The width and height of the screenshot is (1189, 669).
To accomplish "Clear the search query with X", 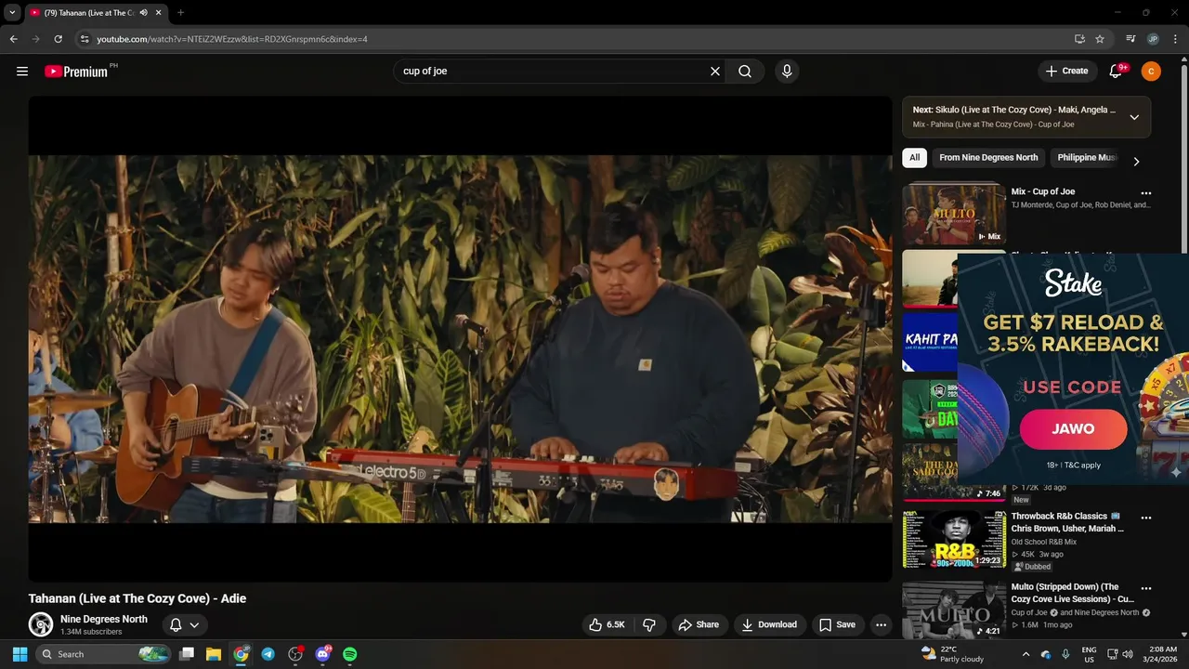I will pos(715,71).
